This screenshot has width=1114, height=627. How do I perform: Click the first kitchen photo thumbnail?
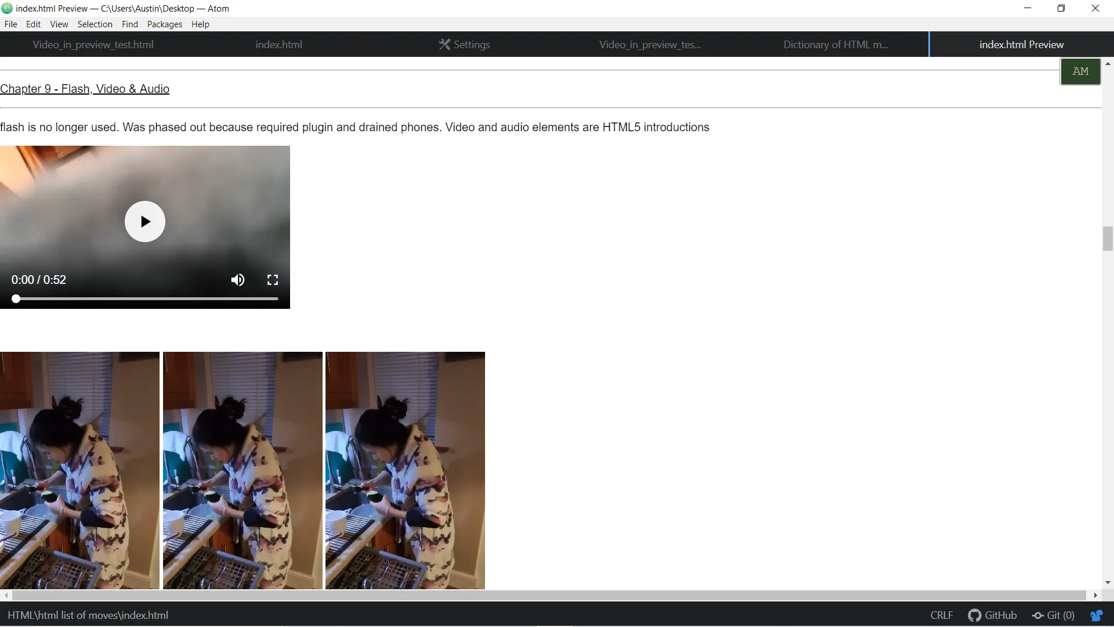(x=79, y=470)
